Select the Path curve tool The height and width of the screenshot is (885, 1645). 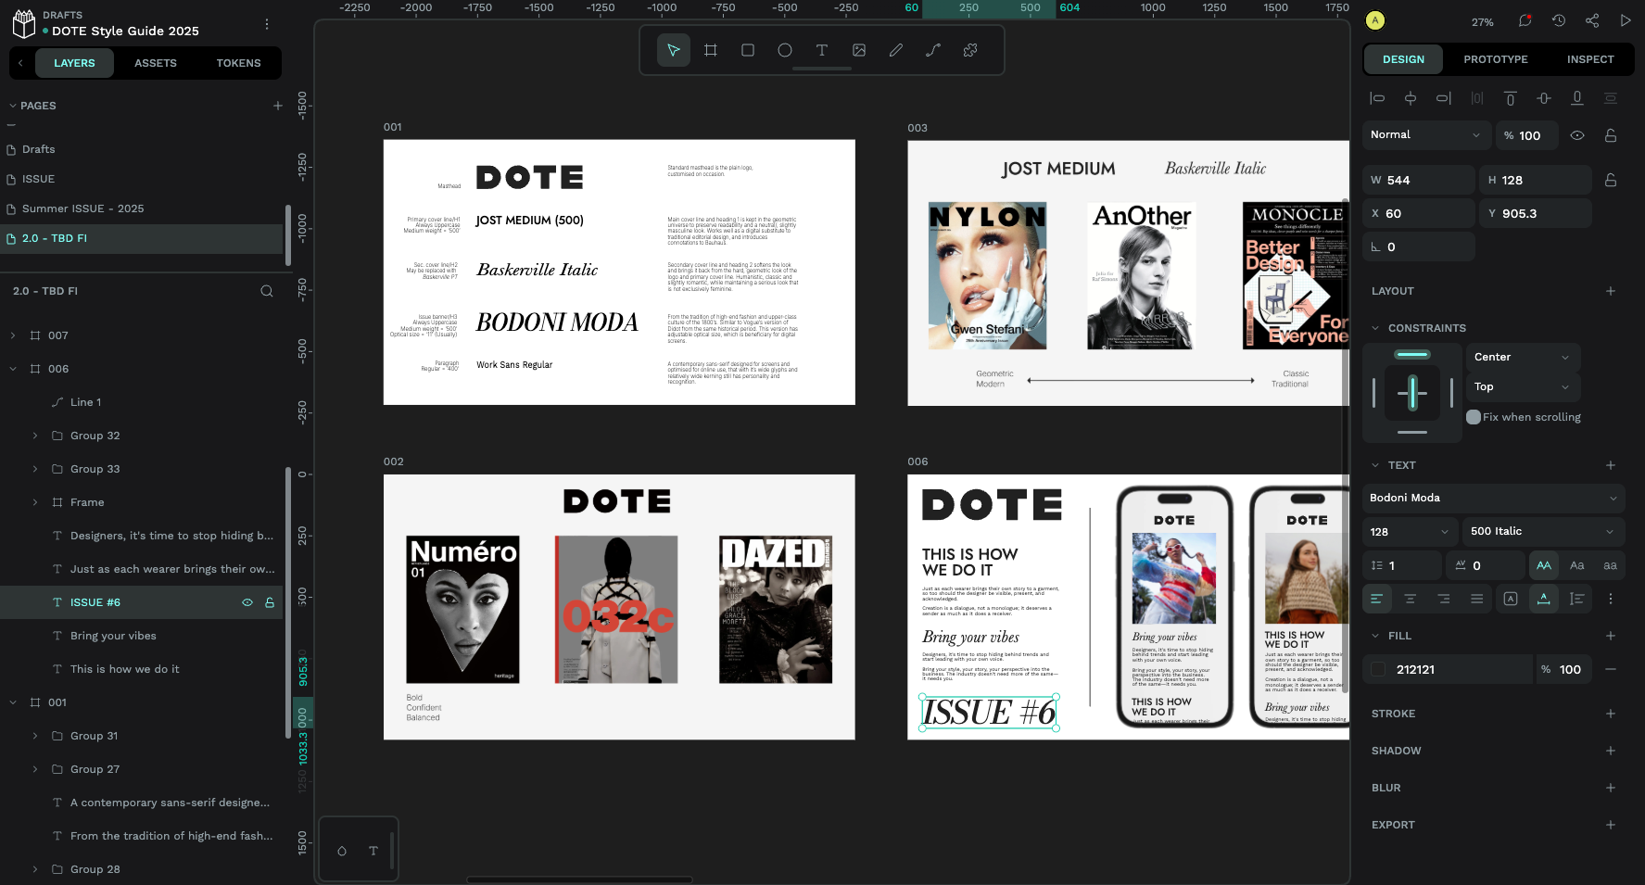[933, 50]
